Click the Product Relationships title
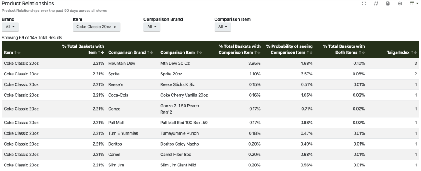The image size is (421, 171). (x=28, y=3)
